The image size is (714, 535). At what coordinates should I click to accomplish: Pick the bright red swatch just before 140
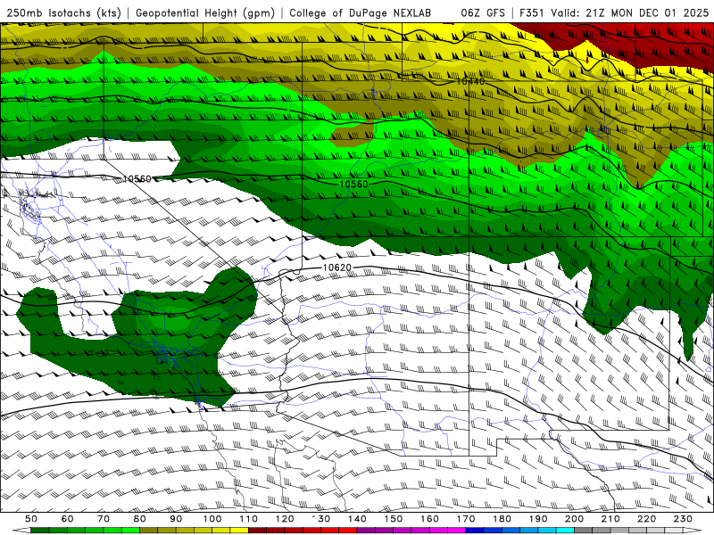point(348,531)
